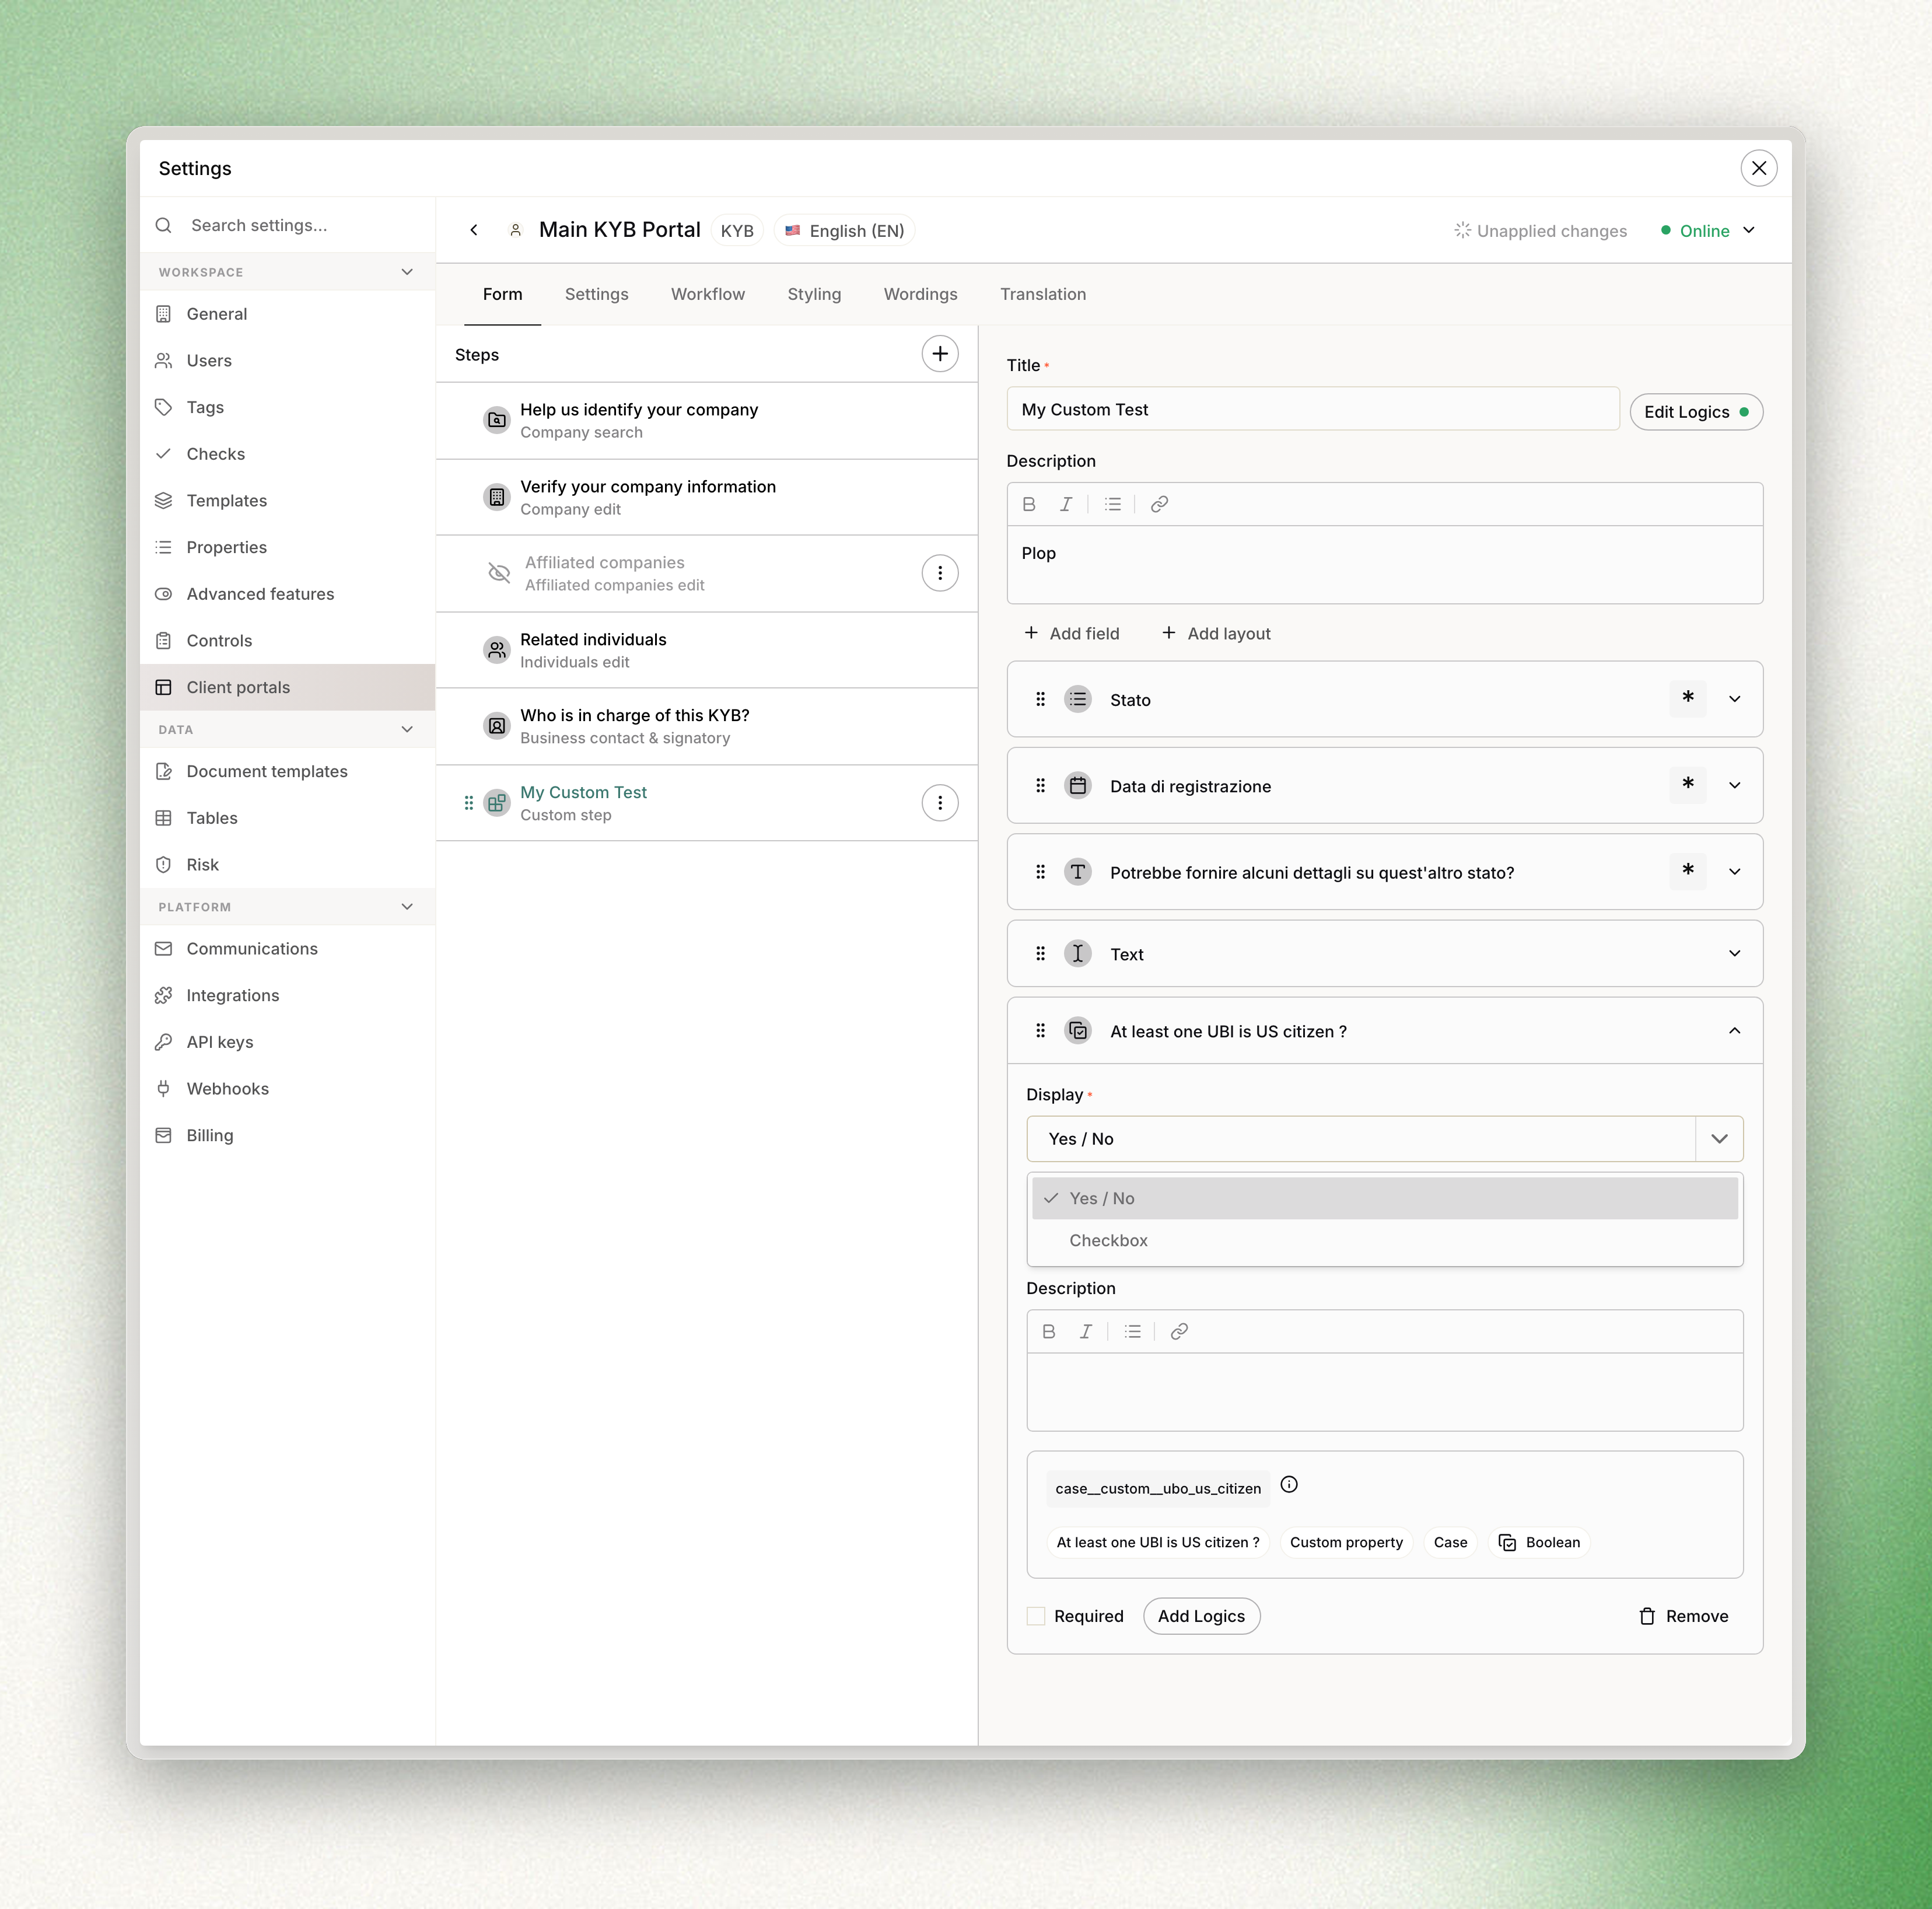Close the Settings dialog
1932x1909 pixels.
1759,168
